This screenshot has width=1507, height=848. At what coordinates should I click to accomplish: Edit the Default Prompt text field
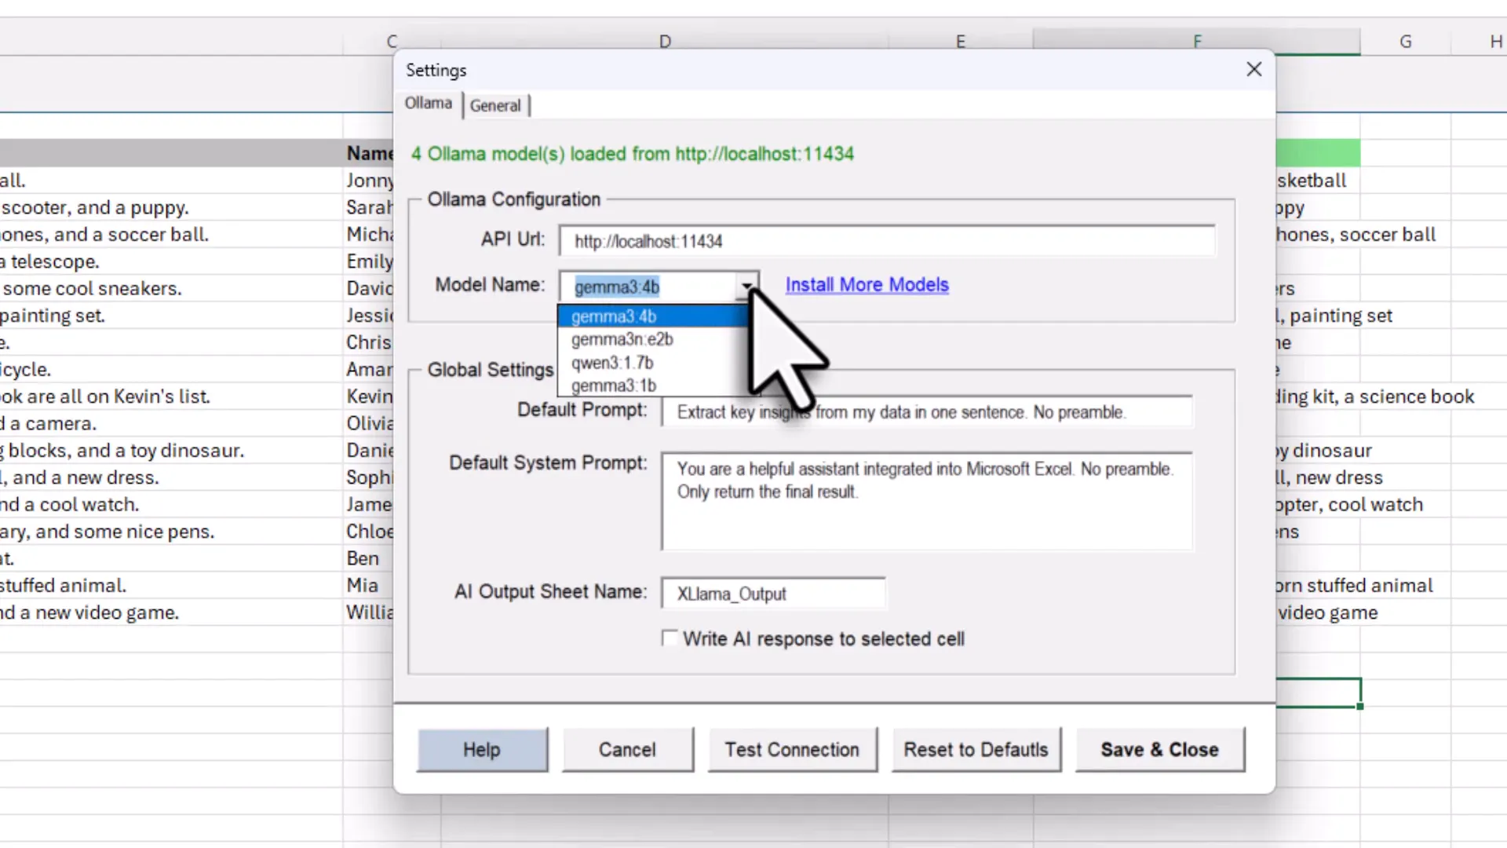pos(927,411)
